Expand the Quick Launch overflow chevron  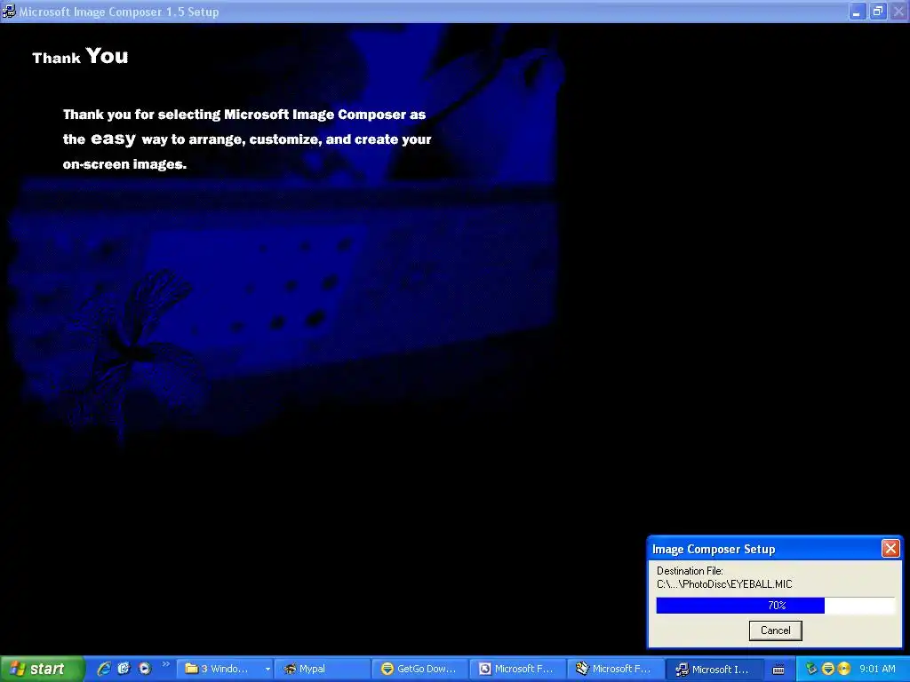pyautogui.click(x=166, y=664)
